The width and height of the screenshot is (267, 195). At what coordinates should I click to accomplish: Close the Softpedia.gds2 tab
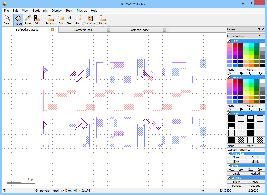(165, 30)
